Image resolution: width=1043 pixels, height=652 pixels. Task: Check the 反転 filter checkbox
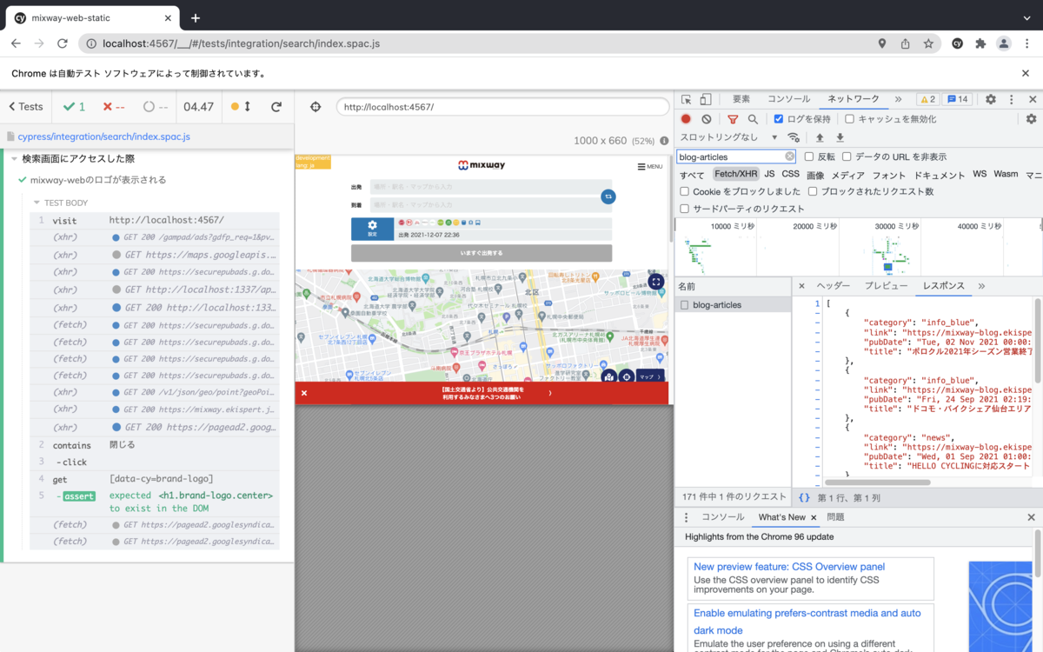808,156
